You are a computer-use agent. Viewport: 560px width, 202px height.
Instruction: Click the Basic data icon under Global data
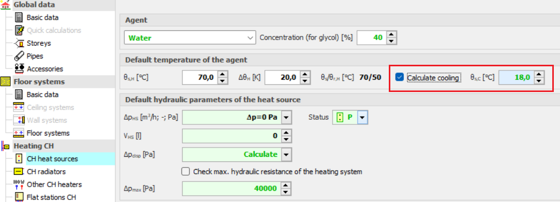pos(19,17)
